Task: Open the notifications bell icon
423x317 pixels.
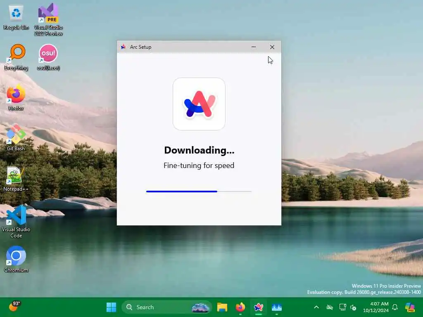Action: pos(395,307)
